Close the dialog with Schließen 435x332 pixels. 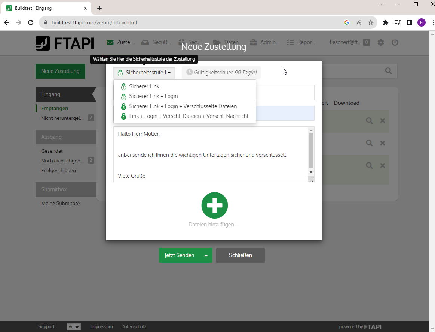(x=240, y=255)
